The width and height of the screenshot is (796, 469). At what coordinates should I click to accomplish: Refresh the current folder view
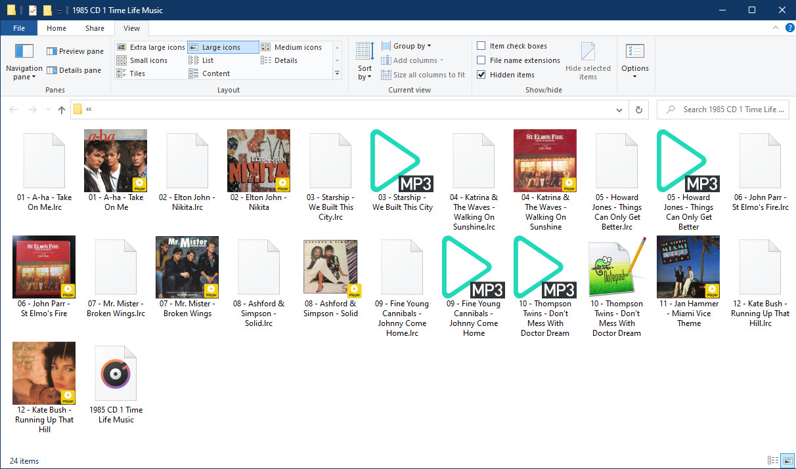pos(638,110)
